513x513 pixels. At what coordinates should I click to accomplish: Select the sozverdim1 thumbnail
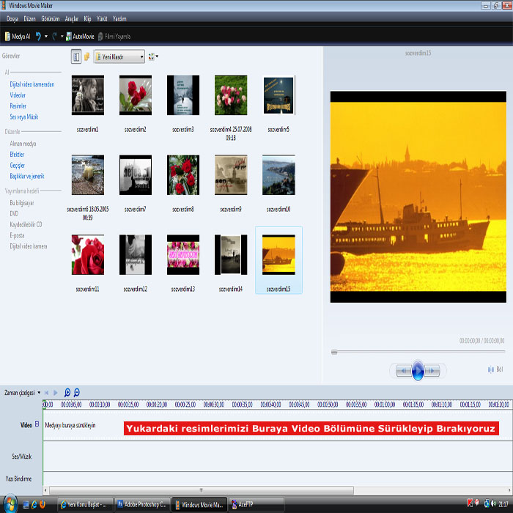click(88, 95)
